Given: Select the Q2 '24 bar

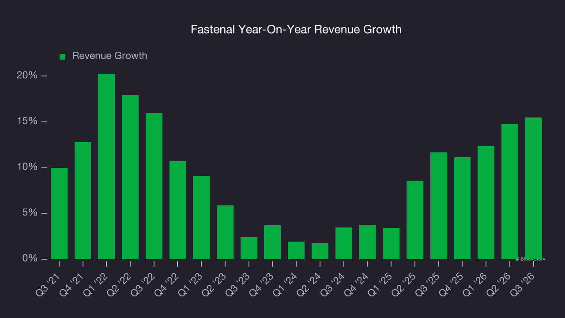Looking at the screenshot, I should [320, 251].
